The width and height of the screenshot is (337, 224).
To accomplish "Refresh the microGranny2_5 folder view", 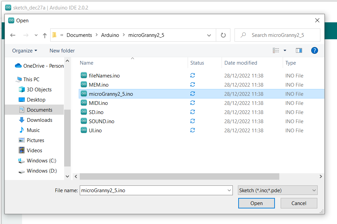I will 223,35.
